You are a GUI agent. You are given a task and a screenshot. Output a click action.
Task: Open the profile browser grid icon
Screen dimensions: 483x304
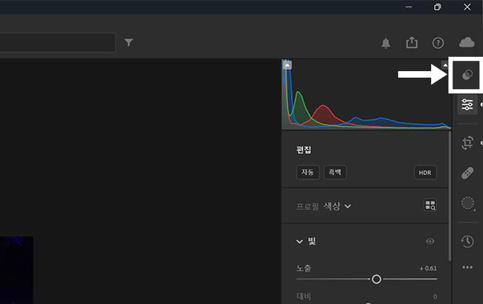pyautogui.click(x=430, y=206)
